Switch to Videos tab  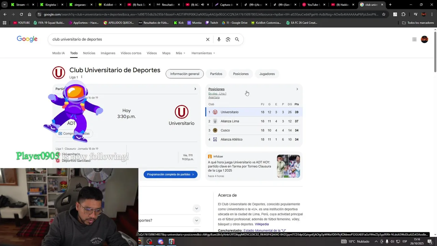pyautogui.click(x=152, y=53)
